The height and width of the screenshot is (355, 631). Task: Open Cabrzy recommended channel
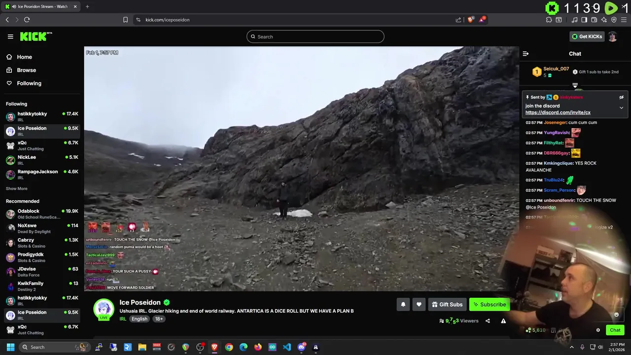pos(42,243)
